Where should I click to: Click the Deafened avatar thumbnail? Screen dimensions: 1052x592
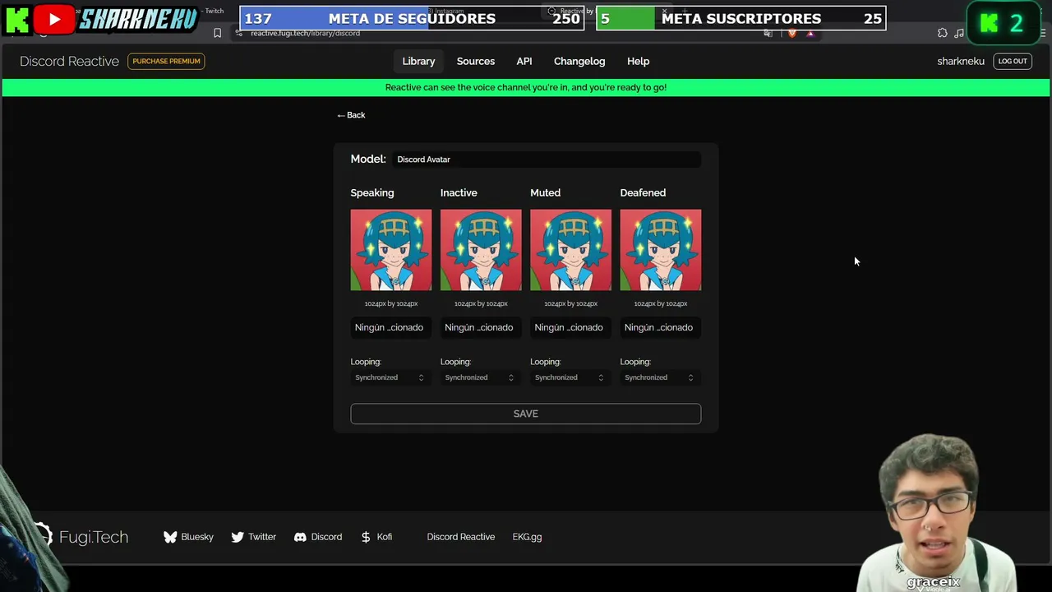coord(661,250)
